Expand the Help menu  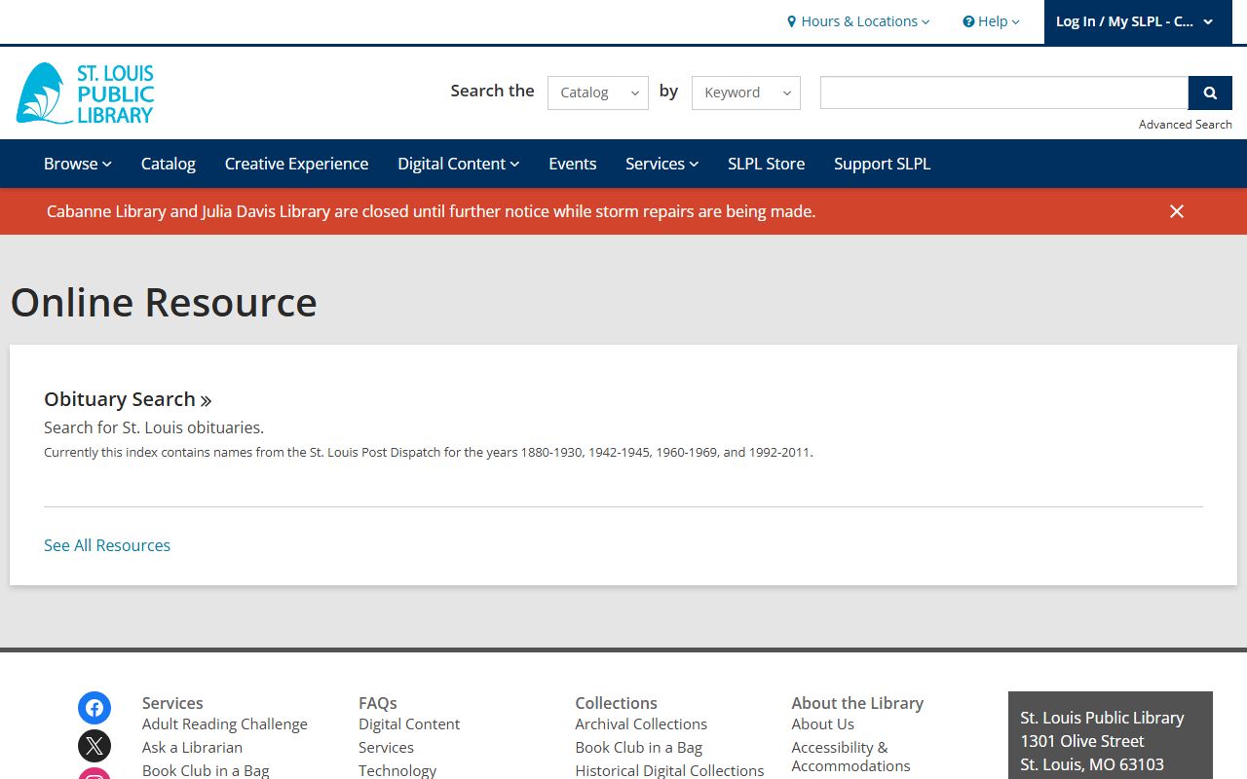(991, 21)
